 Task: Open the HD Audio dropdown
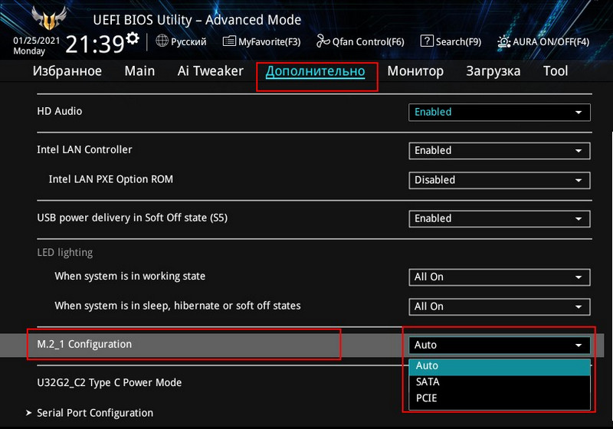pyautogui.click(x=499, y=112)
